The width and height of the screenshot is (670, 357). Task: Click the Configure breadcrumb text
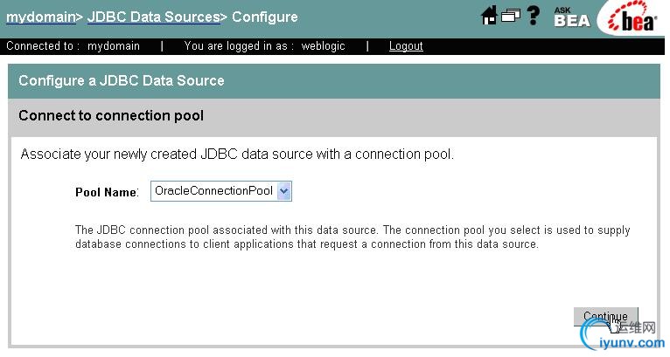click(265, 17)
